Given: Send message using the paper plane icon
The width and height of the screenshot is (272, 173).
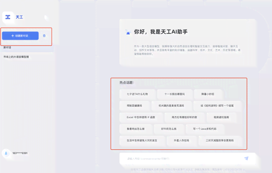Looking at the screenshot, I should click(246, 158).
